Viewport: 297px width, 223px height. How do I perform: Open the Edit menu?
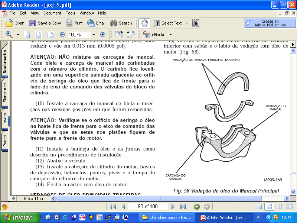23,13
